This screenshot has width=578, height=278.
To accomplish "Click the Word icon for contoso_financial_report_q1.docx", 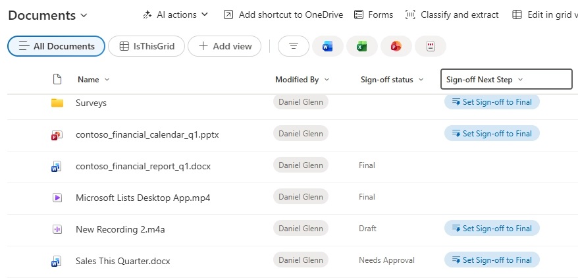I will coord(57,167).
